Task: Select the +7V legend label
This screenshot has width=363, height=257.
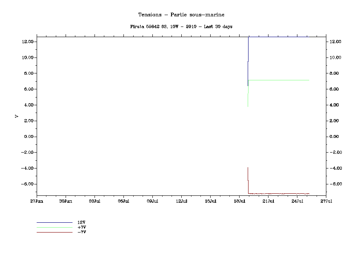Action: [81, 227]
